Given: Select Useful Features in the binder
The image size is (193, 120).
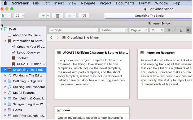Looking at the screenshot, I should [24, 93].
